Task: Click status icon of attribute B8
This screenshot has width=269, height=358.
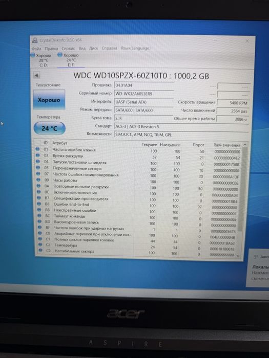Action: [39, 204]
